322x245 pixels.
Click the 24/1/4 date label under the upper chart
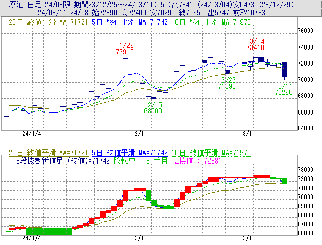[31, 134]
